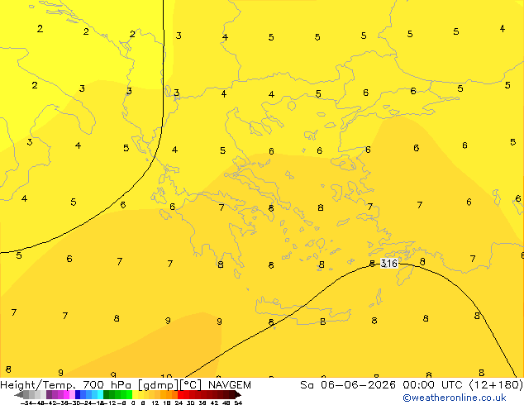This screenshot has height=405, width=524.
Task: Click the 00:00 UTC time text
Action: coord(434,385)
